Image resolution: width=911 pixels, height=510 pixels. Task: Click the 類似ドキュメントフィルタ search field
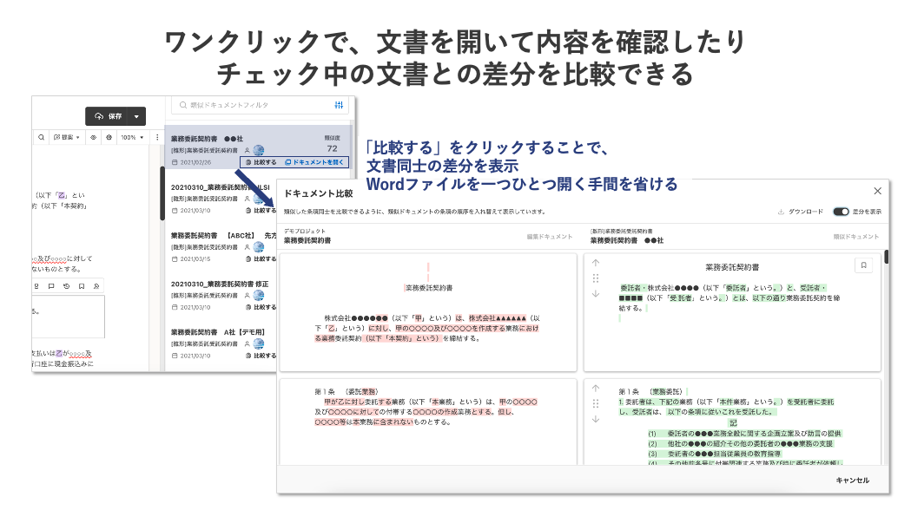coord(255,105)
